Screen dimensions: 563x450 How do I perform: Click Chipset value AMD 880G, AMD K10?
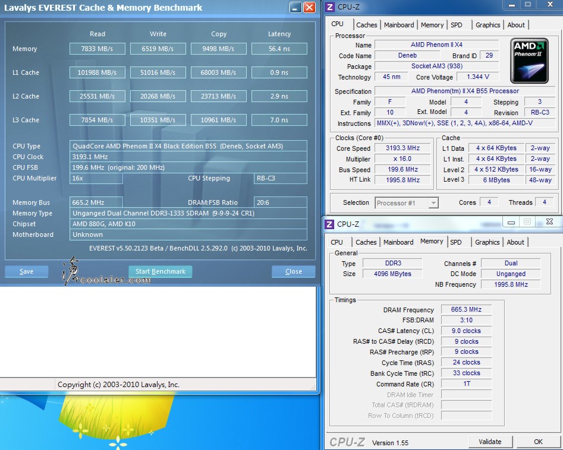188,224
